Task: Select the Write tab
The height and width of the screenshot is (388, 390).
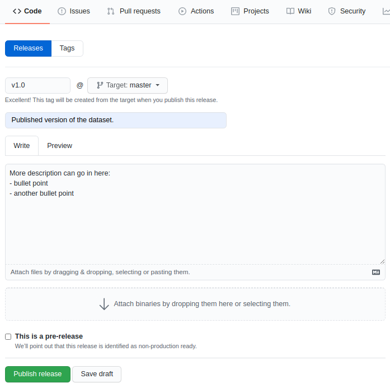Action: coord(22,146)
